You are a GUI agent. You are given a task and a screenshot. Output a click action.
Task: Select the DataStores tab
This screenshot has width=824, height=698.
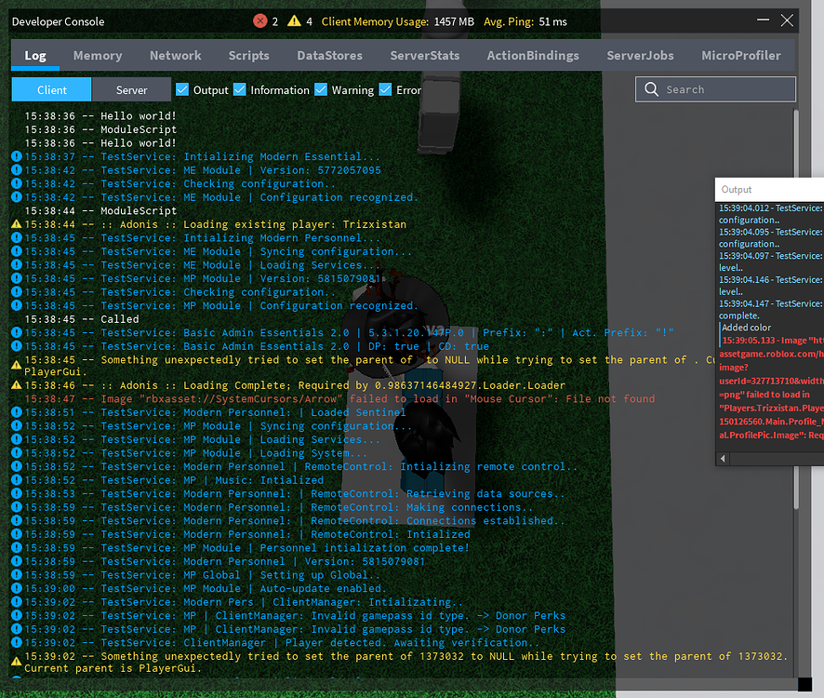[x=329, y=55]
